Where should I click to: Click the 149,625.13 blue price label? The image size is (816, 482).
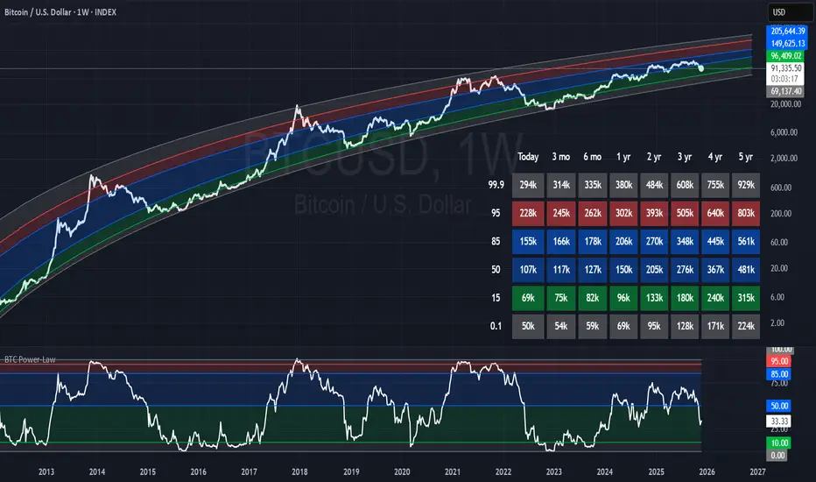point(787,43)
